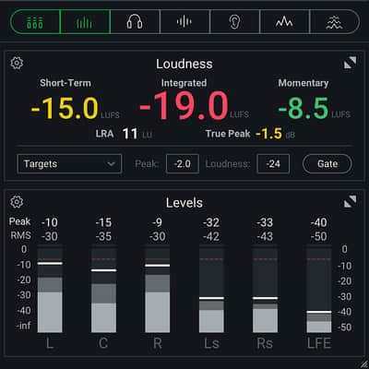The width and height of the screenshot is (369, 369).
Task: Open Loudness panel settings gear
Action: coord(17,63)
